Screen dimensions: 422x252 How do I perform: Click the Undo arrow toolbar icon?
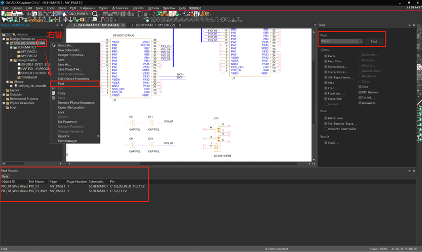click(45, 14)
